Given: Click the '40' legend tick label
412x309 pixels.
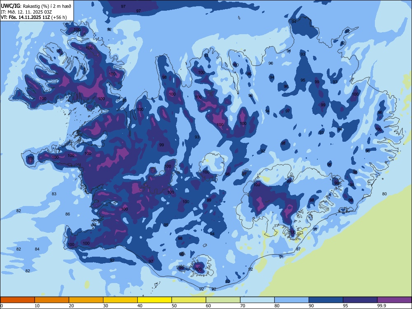Looking at the screenshot, I should 140,306.
